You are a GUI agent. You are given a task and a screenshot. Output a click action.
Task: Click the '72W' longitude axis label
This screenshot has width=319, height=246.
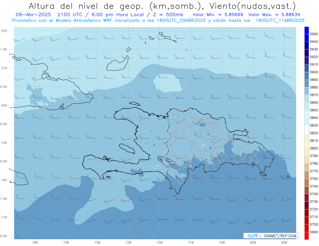click(159, 243)
